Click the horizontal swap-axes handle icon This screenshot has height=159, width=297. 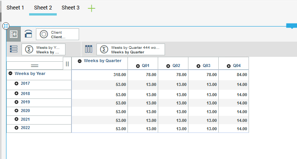click(35, 66)
